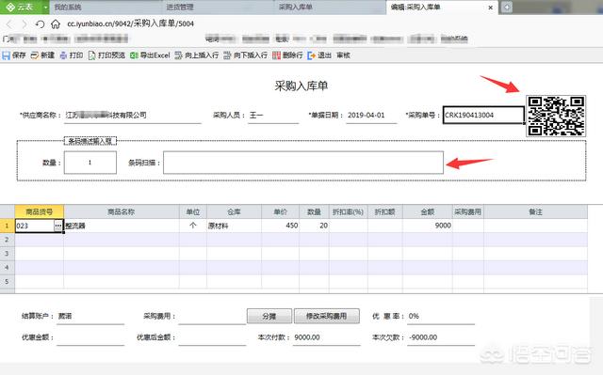
Task: Click the 优惠率 field showing 0%
Action: tap(441, 317)
